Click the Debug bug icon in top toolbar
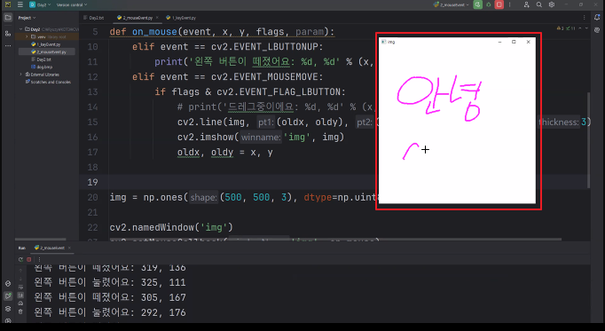 coord(489,4)
